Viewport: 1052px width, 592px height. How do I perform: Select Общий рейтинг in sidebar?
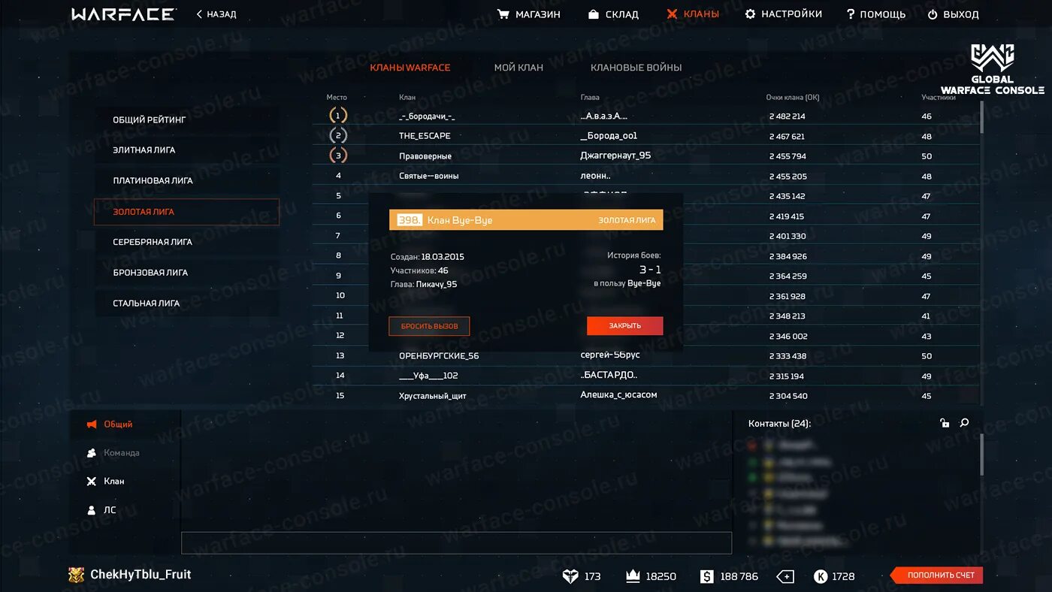pyautogui.click(x=186, y=119)
